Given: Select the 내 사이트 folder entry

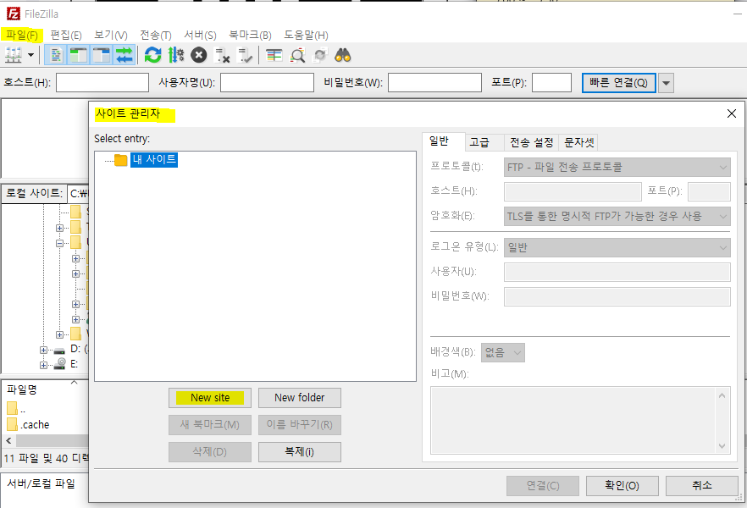Looking at the screenshot, I should pos(154,159).
